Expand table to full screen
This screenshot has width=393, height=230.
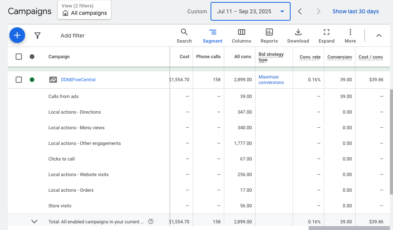pyautogui.click(x=327, y=36)
